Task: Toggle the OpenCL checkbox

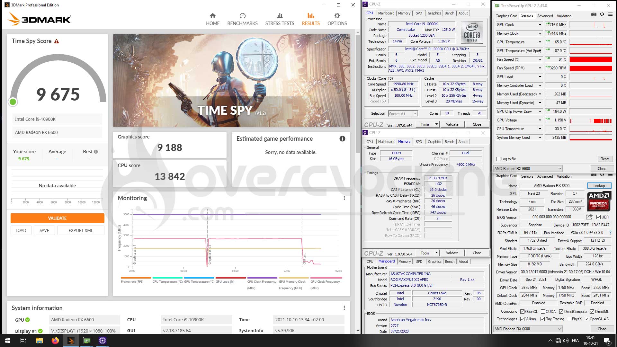Action: (523, 312)
